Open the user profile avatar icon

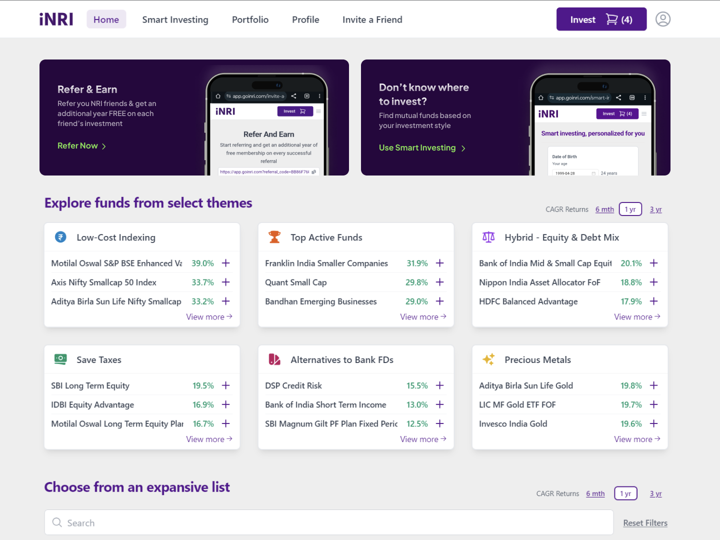coord(662,19)
